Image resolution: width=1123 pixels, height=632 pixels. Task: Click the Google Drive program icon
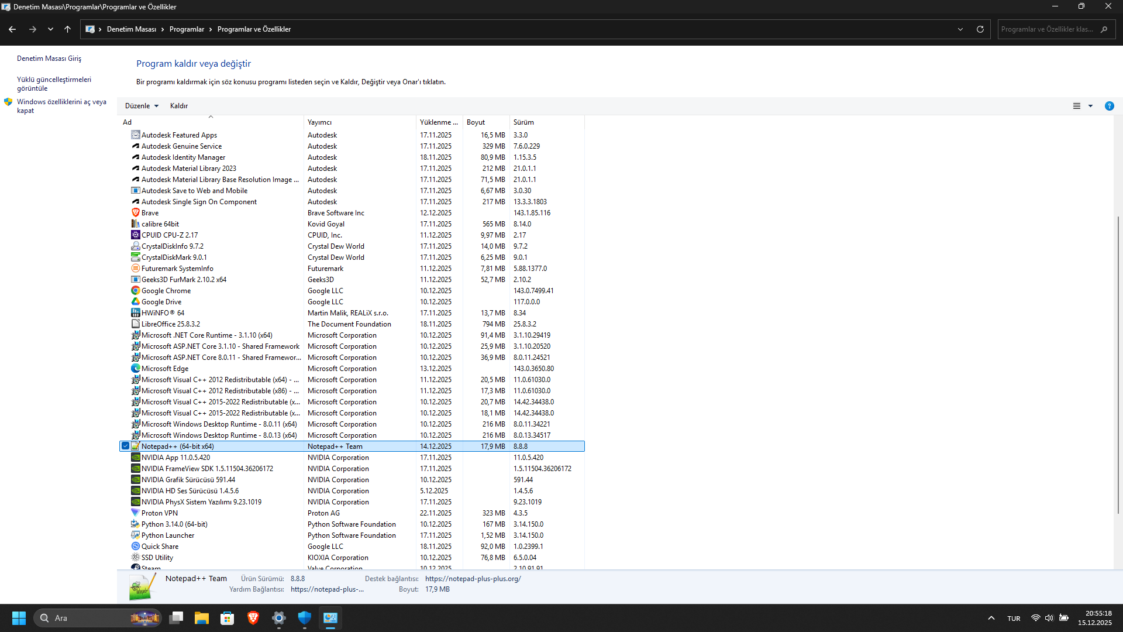pos(136,302)
